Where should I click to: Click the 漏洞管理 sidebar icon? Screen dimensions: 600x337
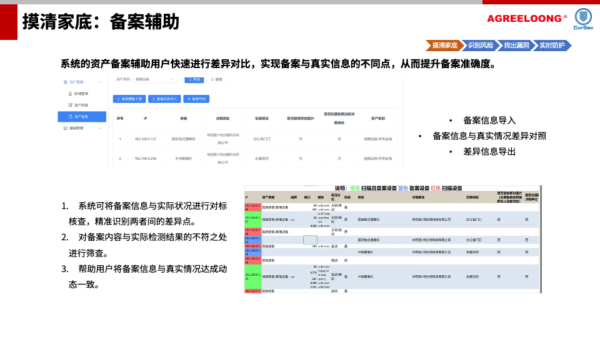point(66,129)
